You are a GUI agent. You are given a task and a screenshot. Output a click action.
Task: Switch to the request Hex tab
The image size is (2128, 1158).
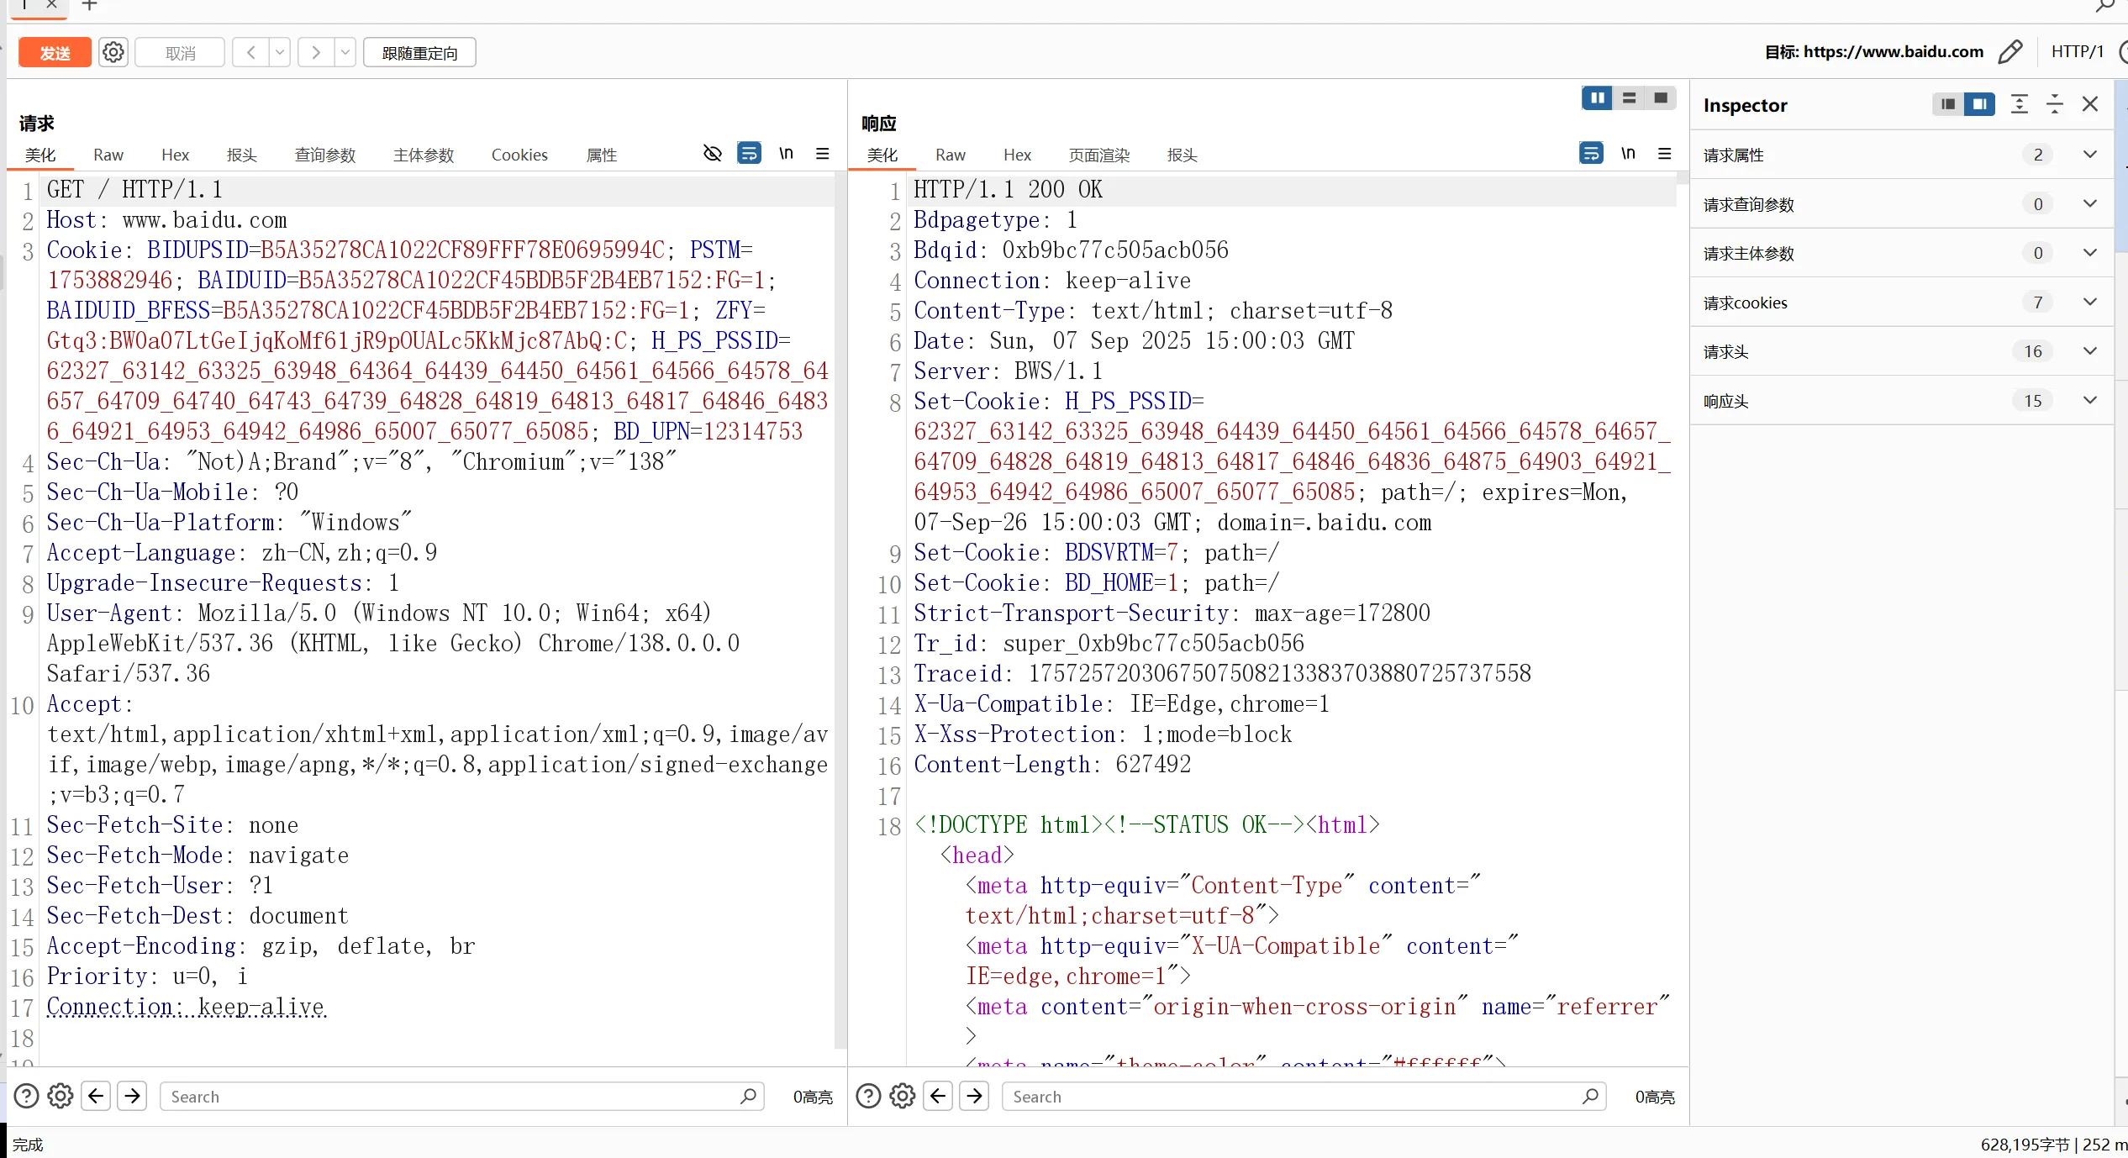(175, 155)
